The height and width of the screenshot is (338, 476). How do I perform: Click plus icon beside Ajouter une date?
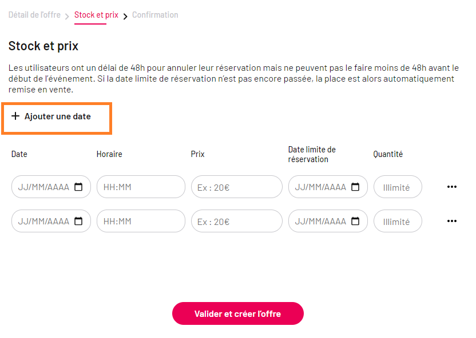(x=15, y=116)
